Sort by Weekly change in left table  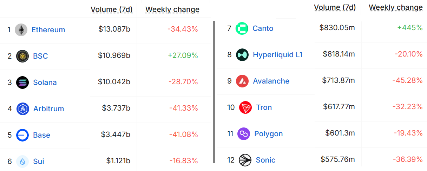(172, 9)
